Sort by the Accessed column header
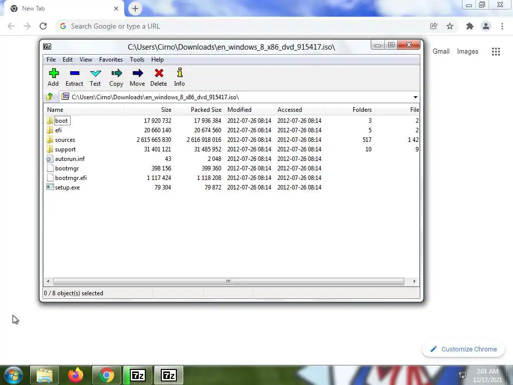The width and height of the screenshot is (513, 385). pyautogui.click(x=299, y=110)
